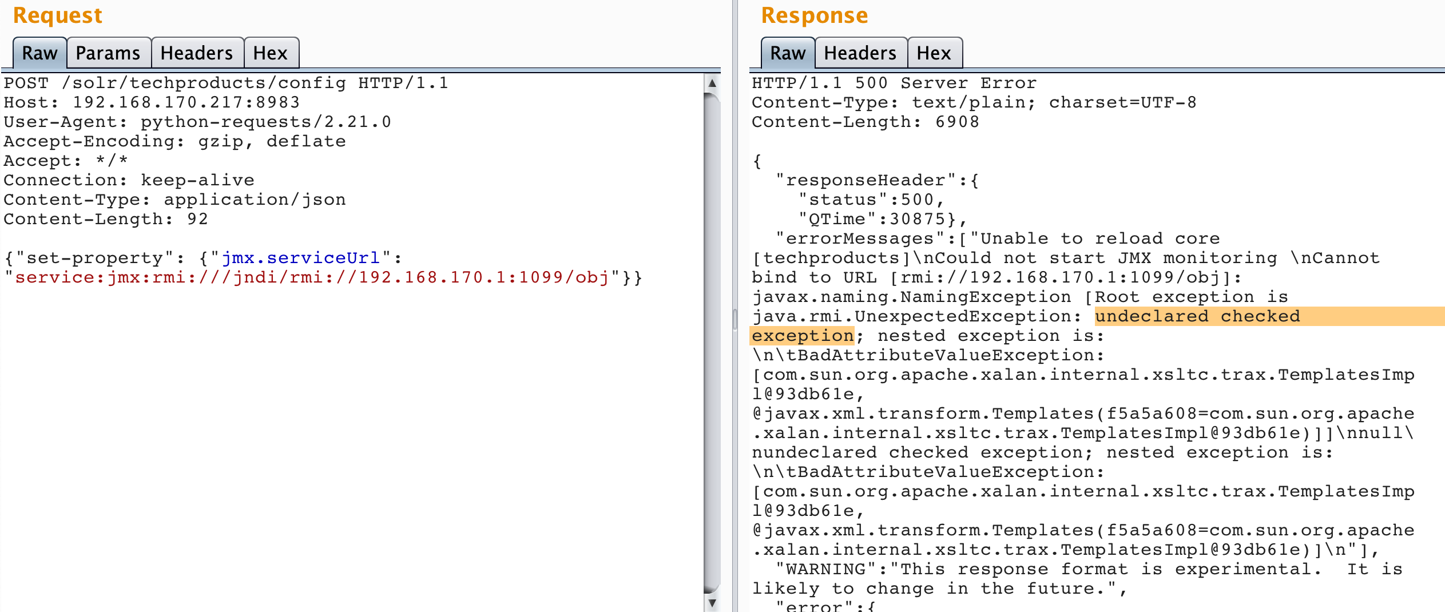Switch to the Request Headers tab
This screenshot has width=1445, height=612.
197,53
